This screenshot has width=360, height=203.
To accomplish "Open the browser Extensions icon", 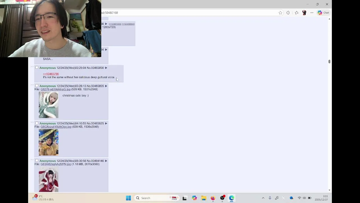I will click(288, 13).
